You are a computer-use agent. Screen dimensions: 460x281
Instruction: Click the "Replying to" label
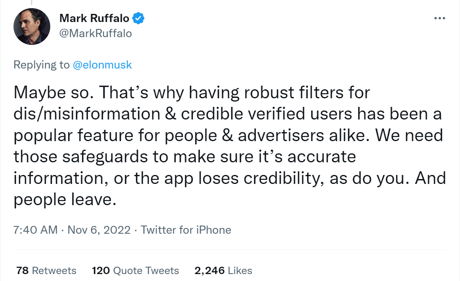click(42, 65)
